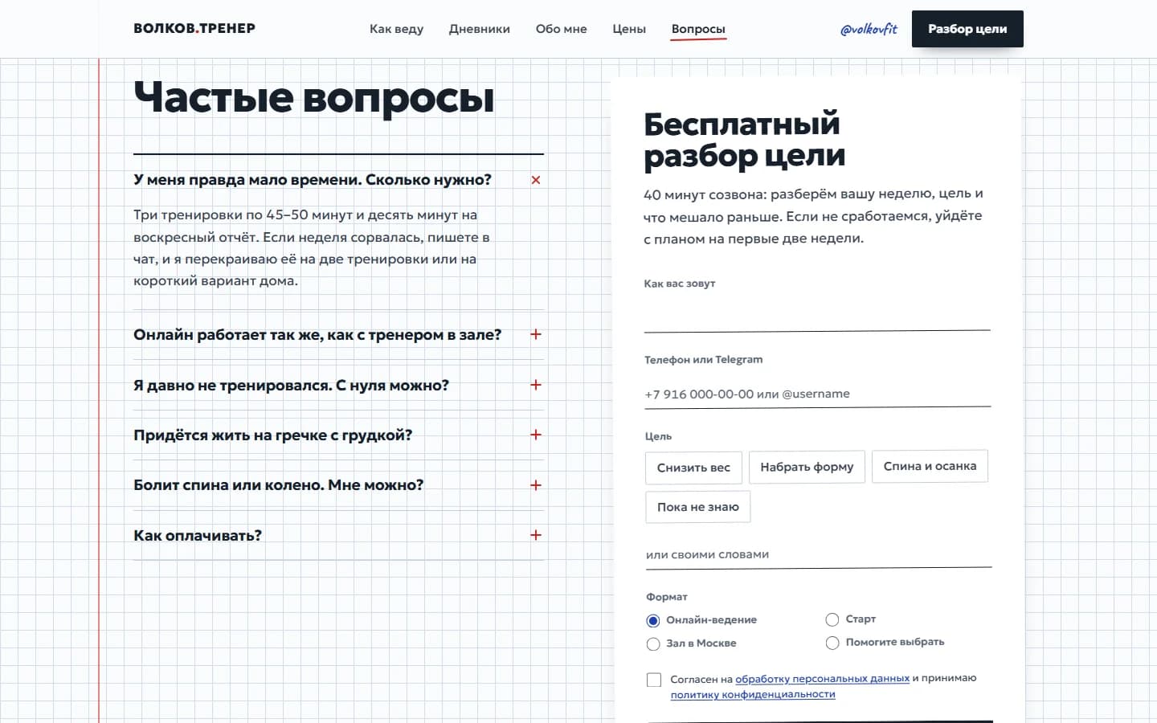Click the 'ВОЛКОВ.ТРЕНЕР' logo
Screen dimensions: 1157x723
[194, 28]
